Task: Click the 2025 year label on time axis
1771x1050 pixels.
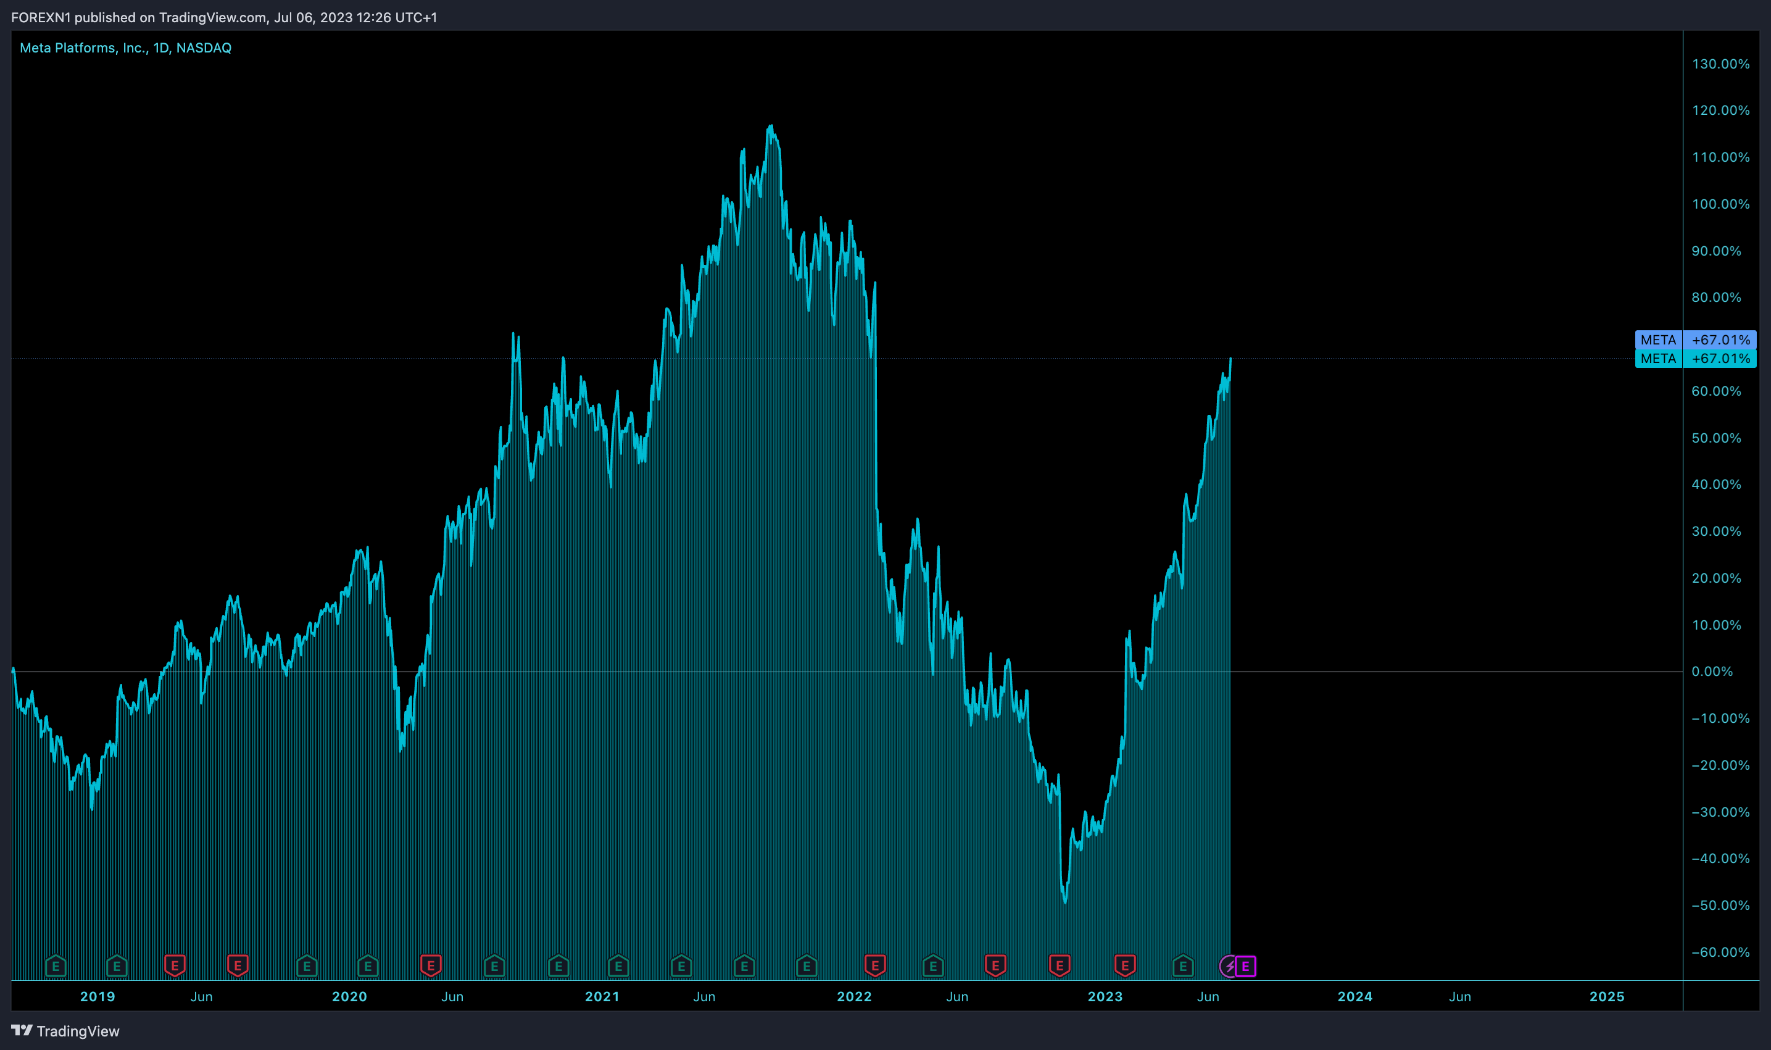Action: pos(1607,996)
